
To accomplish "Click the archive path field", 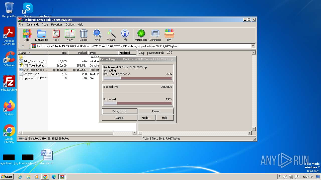I will [x=143, y=46].
